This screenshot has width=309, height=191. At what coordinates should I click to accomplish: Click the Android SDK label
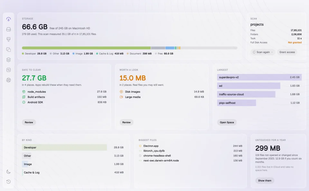[35, 102]
